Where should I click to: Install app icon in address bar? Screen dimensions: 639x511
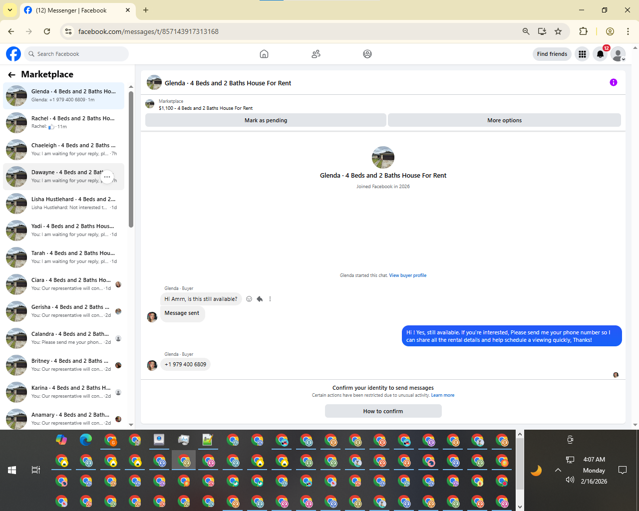542,31
